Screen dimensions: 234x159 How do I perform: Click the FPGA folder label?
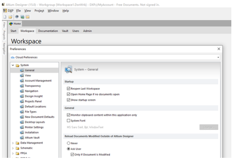(x=24, y=153)
